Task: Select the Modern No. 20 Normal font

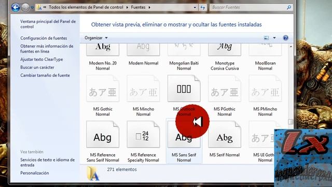Action: [x=103, y=57]
